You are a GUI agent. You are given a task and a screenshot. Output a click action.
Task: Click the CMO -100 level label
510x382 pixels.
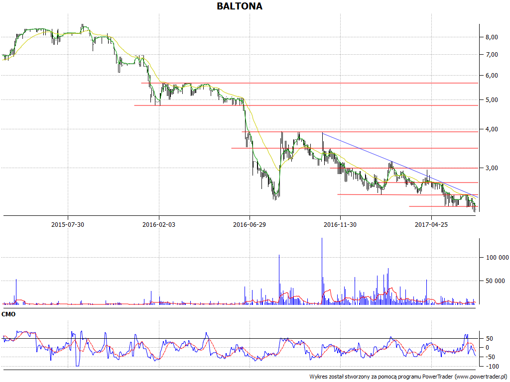click(492, 367)
